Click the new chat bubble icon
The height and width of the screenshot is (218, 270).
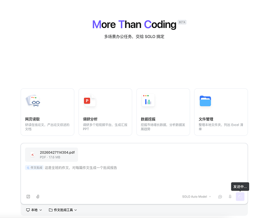pyautogui.click(x=220, y=197)
